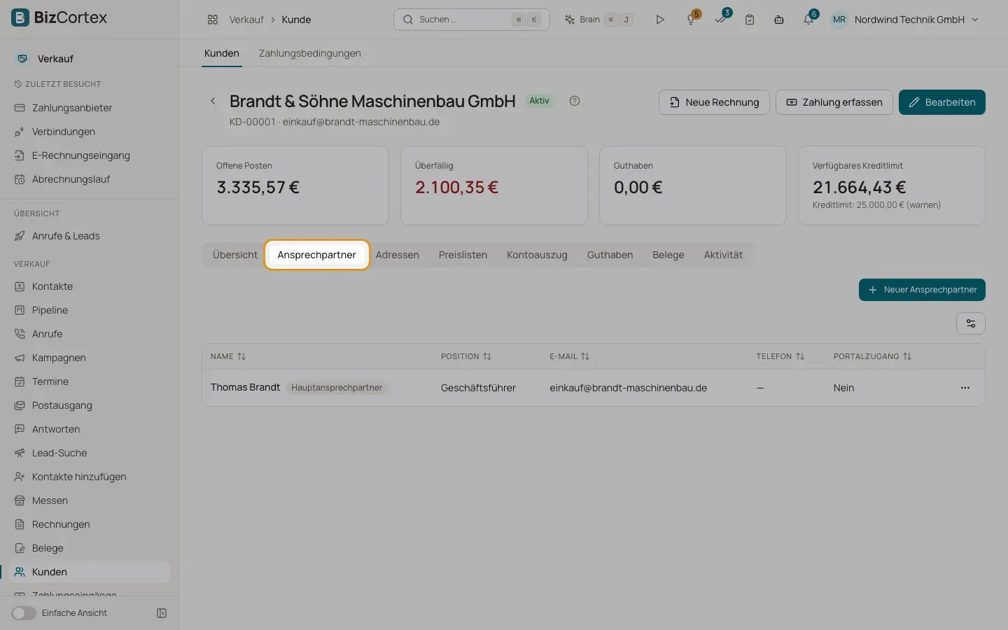Viewport: 1008px width, 630px height.
Task: Open the apps grid icon
Action: (x=213, y=20)
